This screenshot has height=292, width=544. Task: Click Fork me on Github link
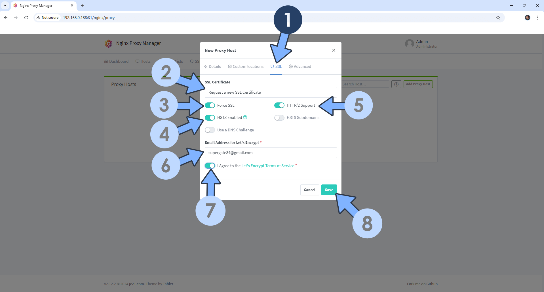pos(422,284)
